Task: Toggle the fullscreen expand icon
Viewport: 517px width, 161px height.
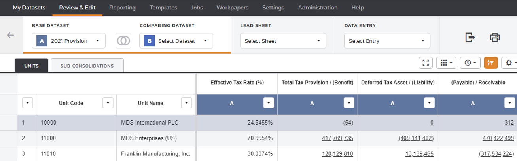Action: point(426,63)
